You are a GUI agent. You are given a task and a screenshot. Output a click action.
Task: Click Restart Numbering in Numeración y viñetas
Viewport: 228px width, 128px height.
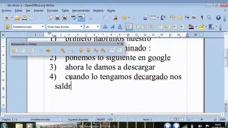click(112, 50)
